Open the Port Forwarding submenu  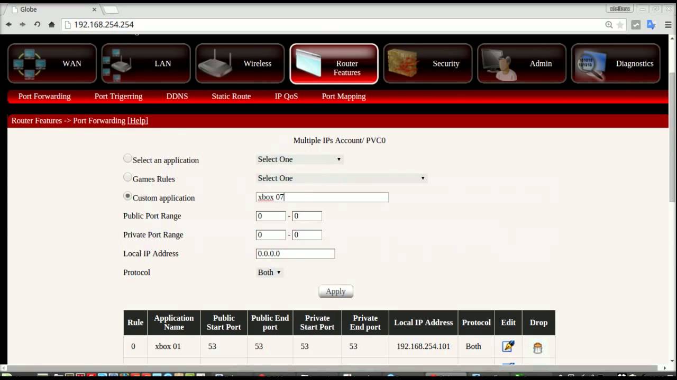tap(44, 96)
